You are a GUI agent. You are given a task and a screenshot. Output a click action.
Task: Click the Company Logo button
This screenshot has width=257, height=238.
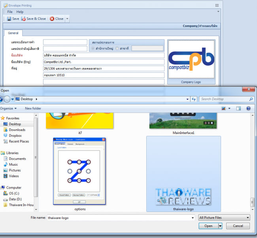(x=191, y=82)
